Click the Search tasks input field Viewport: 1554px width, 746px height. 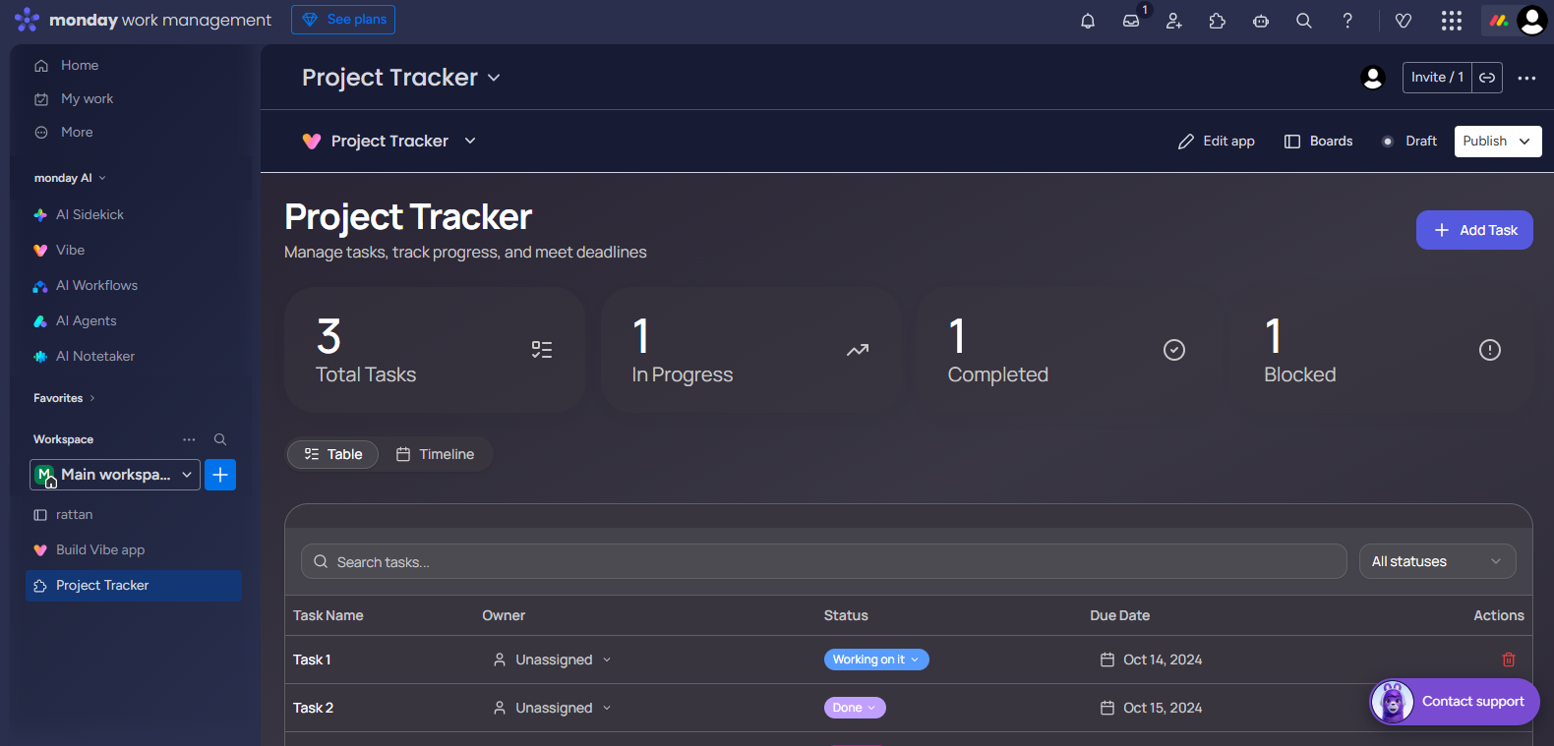point(824,561)
